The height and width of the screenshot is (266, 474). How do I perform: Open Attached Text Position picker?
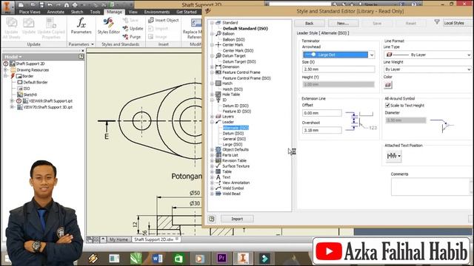[393, 156]
